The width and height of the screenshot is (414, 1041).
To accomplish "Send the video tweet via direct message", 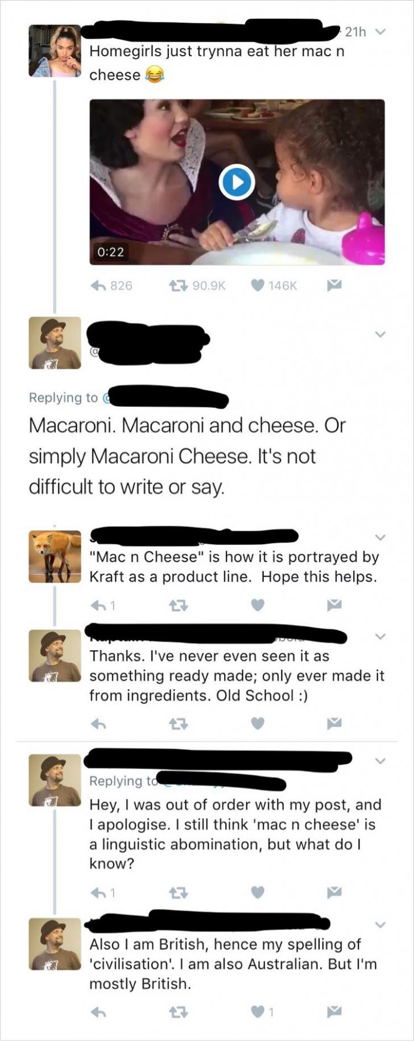I will (333, 286).
